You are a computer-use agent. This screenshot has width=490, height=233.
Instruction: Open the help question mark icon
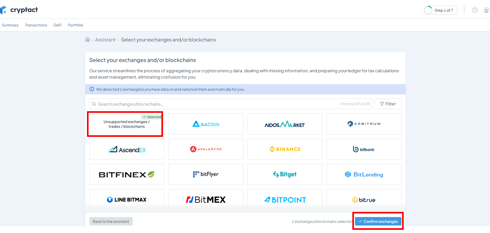click(x=475, y=10)
